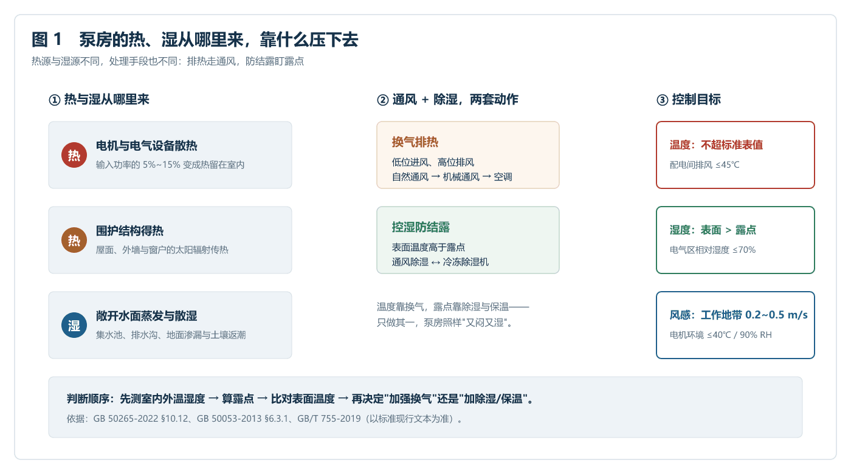Click the text 屋面、外墙与窗户的太阳辐射传热

162,250
